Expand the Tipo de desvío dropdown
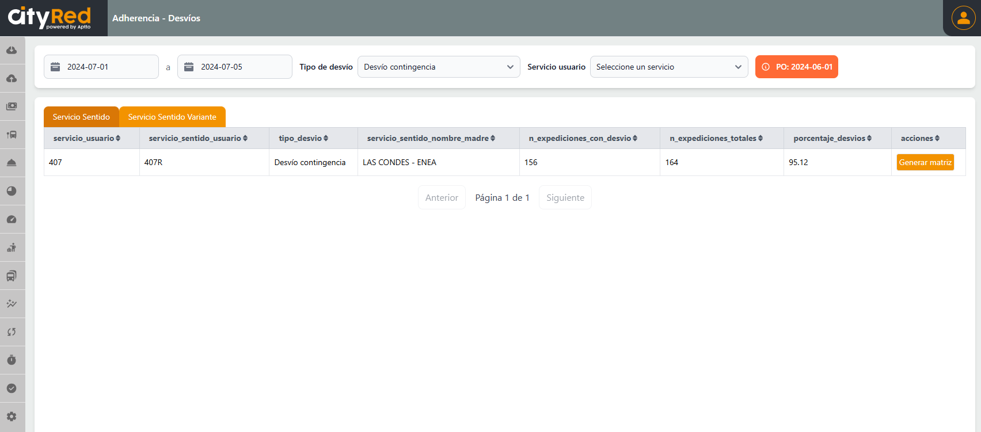 438,67
